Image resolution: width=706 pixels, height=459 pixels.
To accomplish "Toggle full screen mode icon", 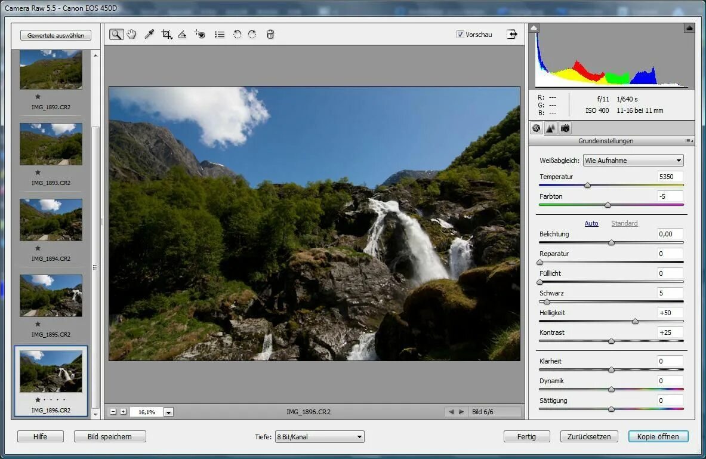I will click(512, 34).
